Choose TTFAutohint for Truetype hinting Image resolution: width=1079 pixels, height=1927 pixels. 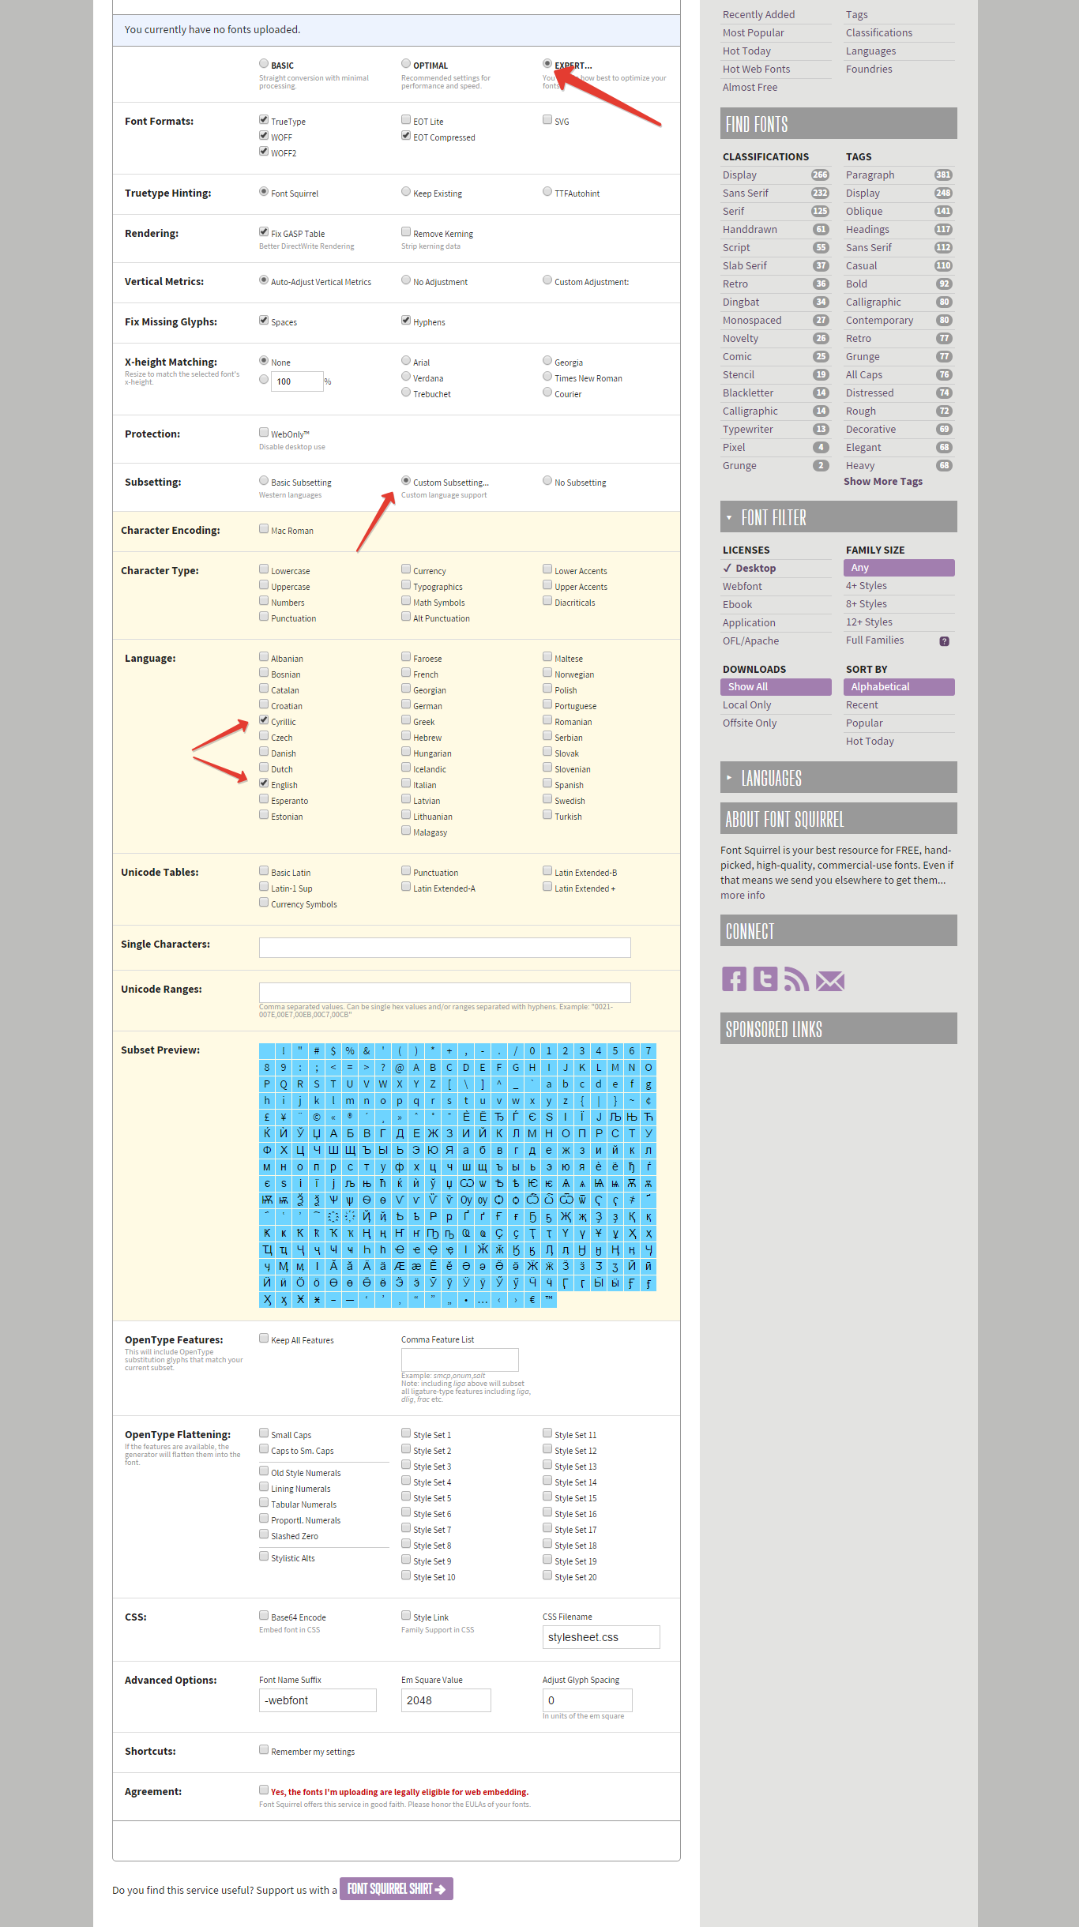coord(547,191)
